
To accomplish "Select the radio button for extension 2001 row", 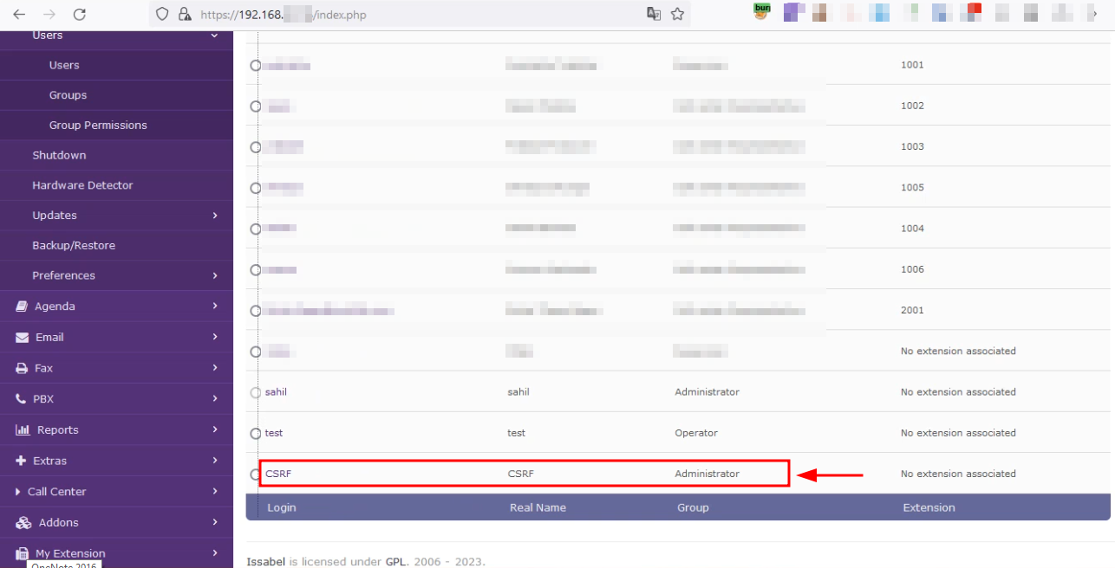I will coord(256,311).
